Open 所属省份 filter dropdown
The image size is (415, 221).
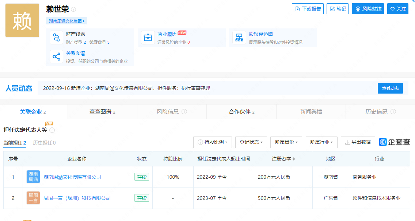(286, 142)
